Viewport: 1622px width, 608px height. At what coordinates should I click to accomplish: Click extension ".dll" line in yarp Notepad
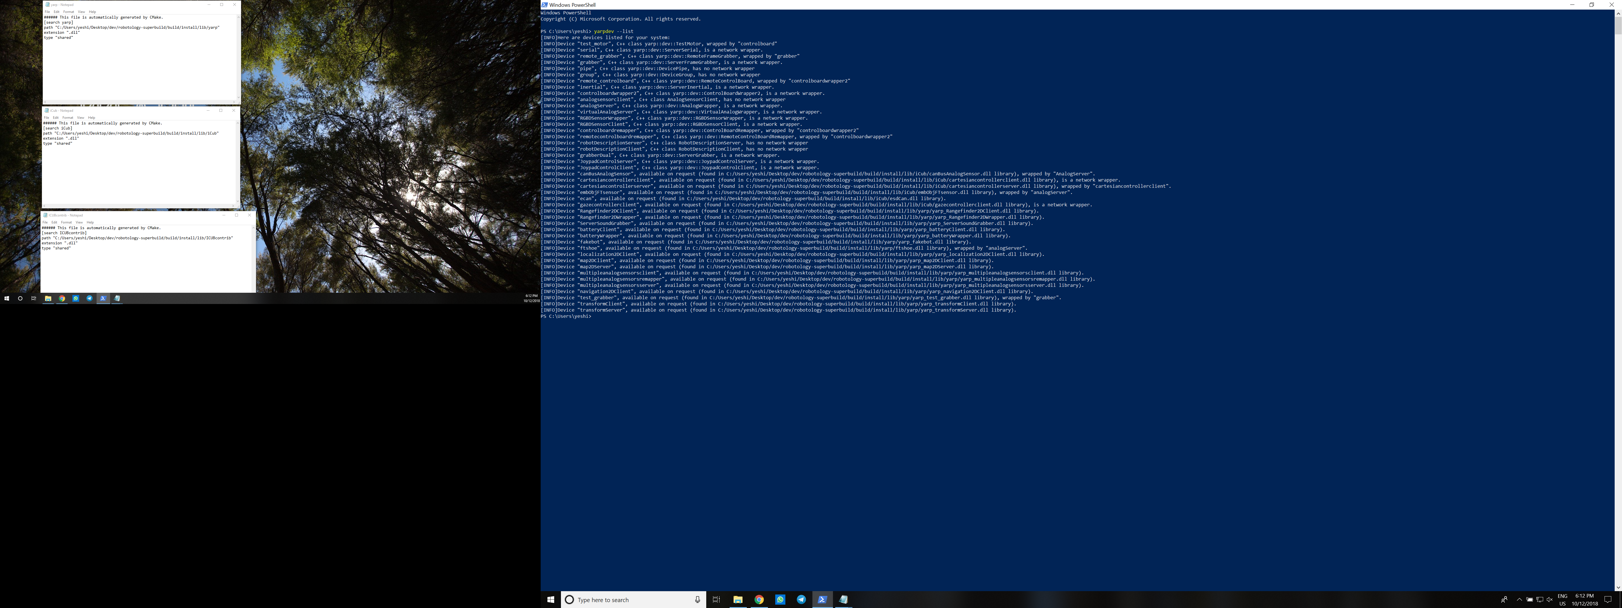pos(62,33)
